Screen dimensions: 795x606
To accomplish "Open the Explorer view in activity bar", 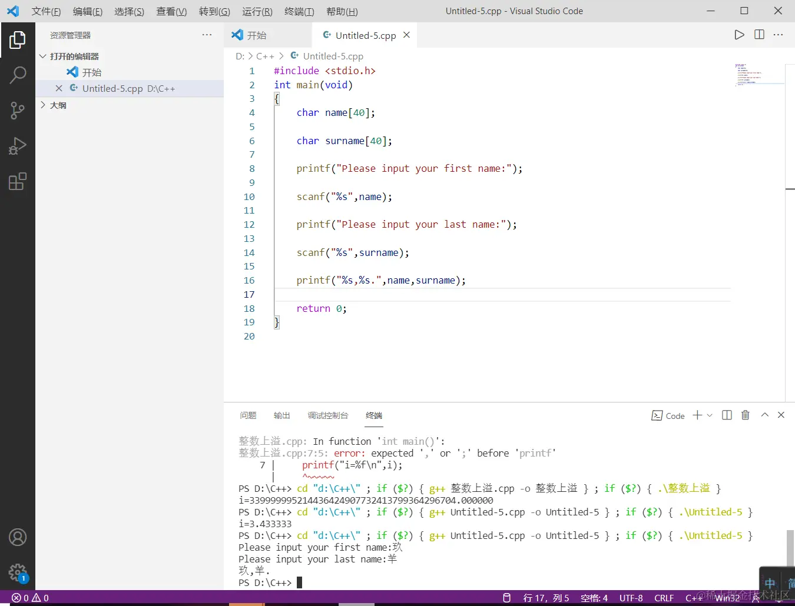I will click(18, 40).
